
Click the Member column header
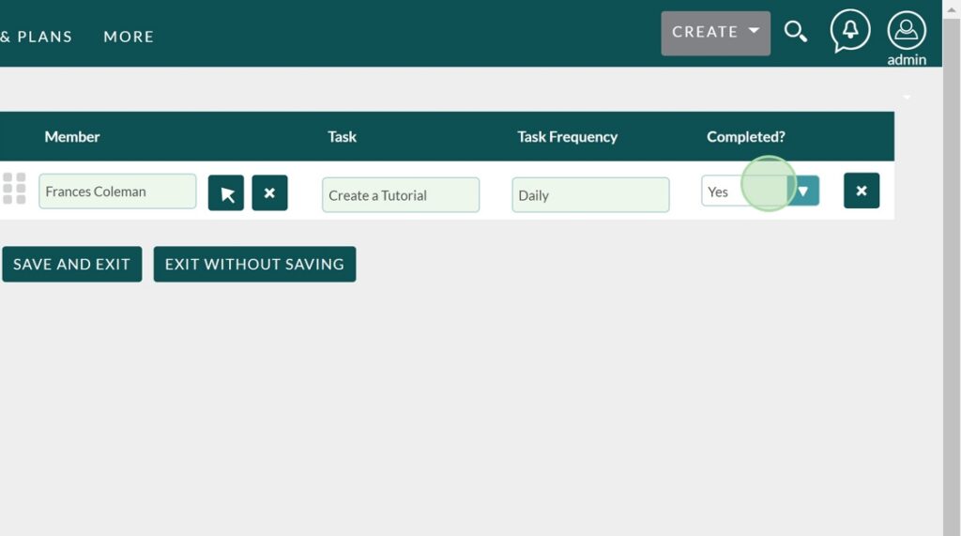[72, 137]
